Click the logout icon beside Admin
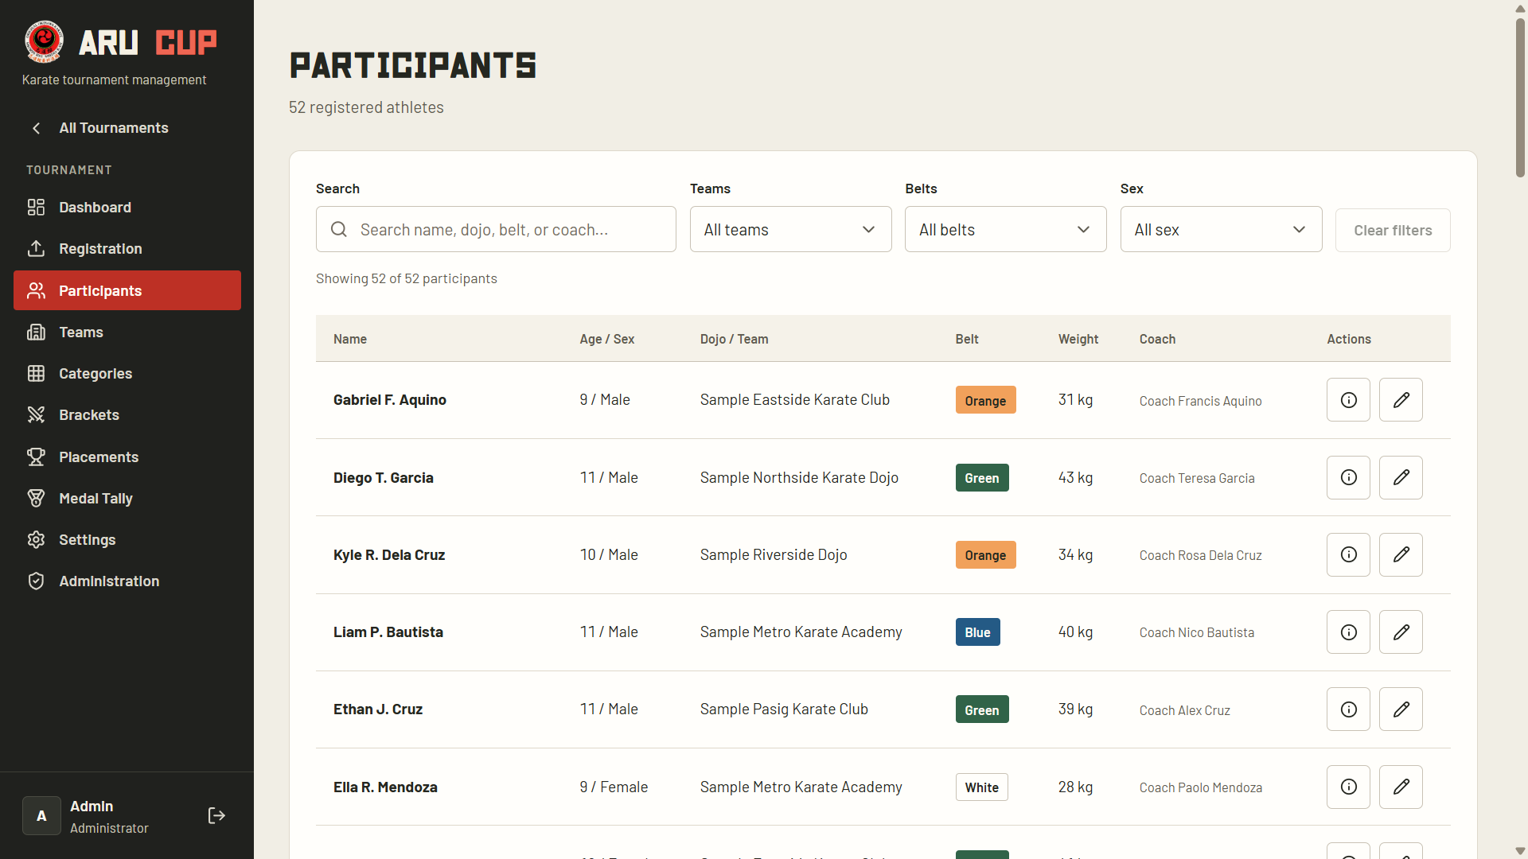1528x859 pixels. tap(216, 815)
